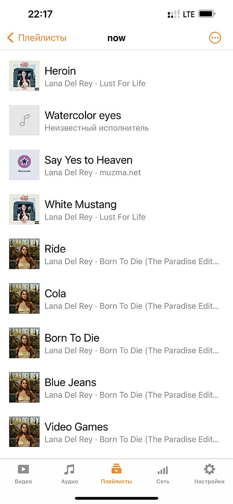This screenshot has width=233, height=504.
Task: Select the Плейлисты tab
Action: tap(116, 474)
